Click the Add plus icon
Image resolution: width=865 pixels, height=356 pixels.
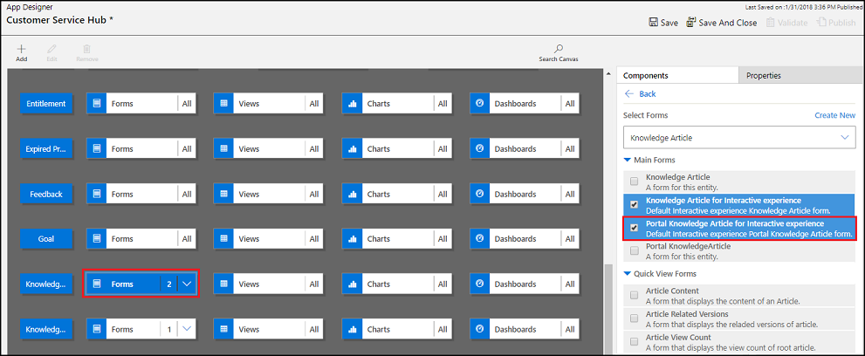pos(22,49)
